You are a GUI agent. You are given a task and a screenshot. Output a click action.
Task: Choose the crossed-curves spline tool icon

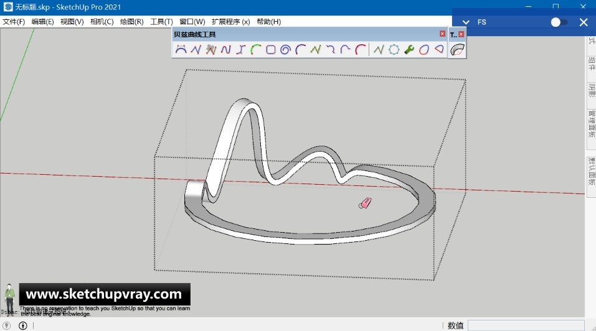241,50
